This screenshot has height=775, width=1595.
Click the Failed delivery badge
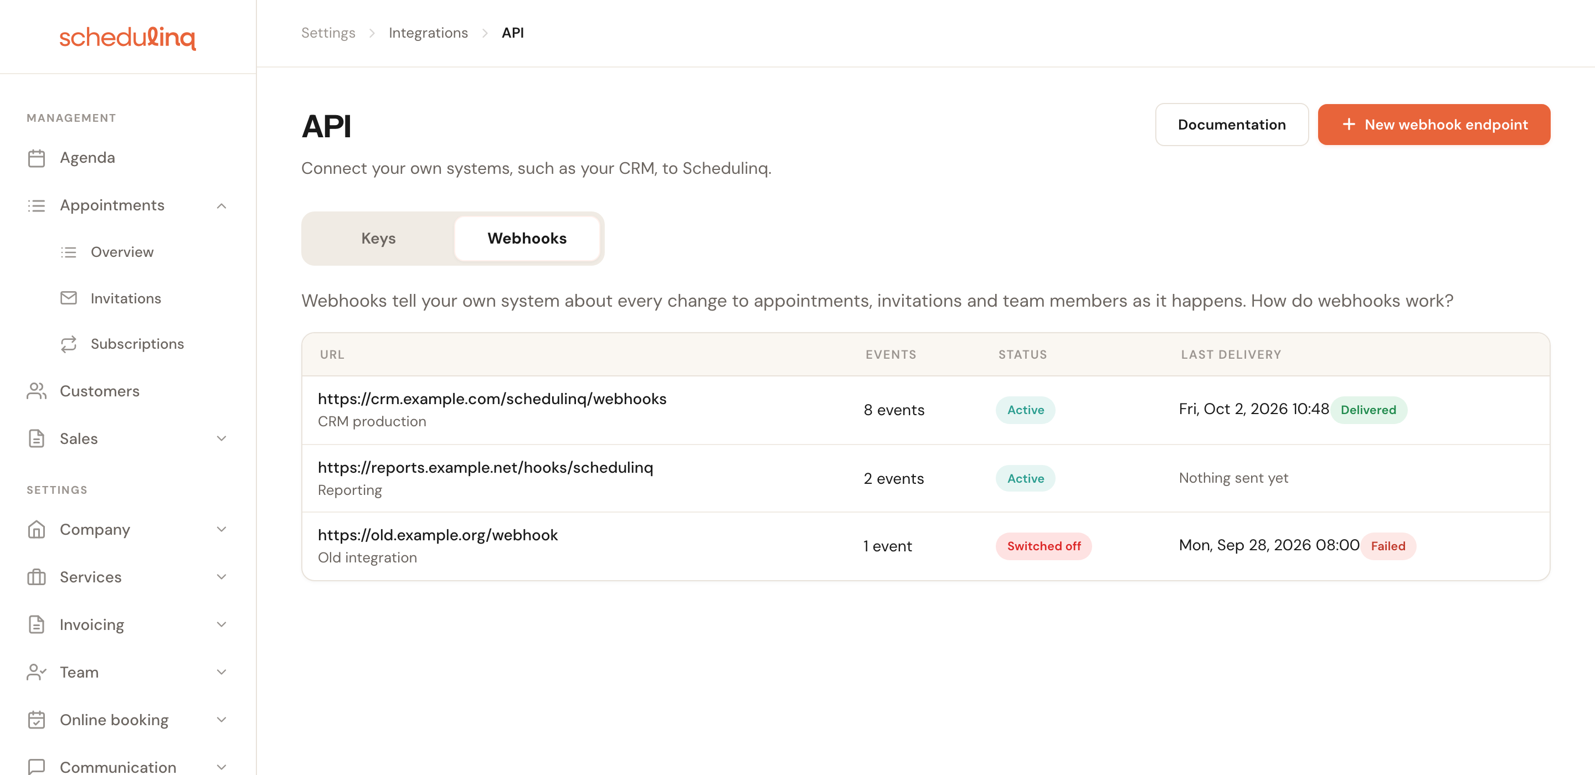pyautogui.click(x=1388, y=546)
